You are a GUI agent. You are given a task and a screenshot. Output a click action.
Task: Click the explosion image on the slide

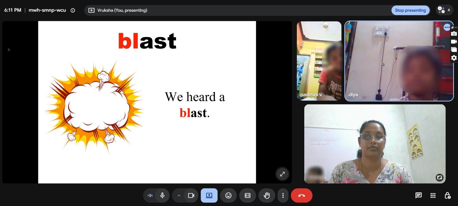tap(94, 107)
